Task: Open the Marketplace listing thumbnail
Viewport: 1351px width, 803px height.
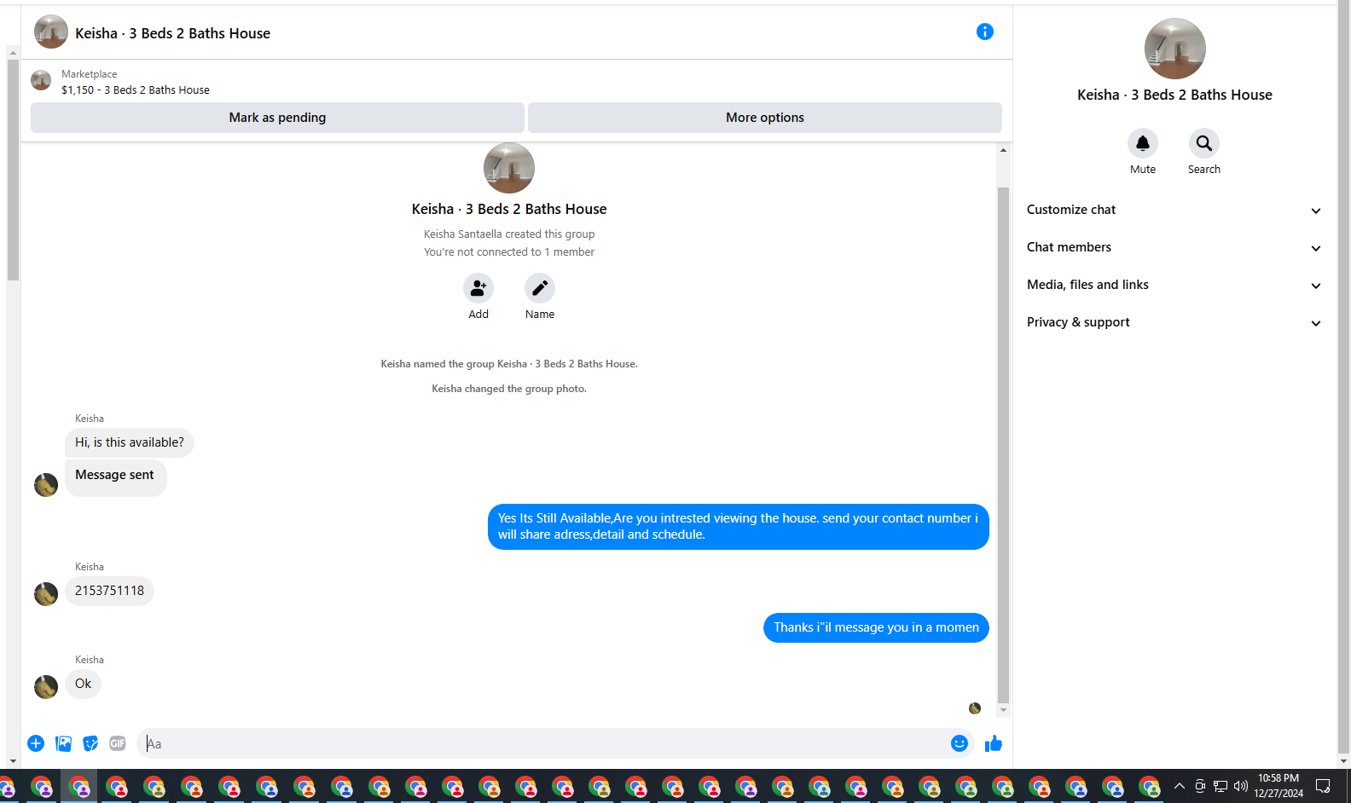Action: point(41,81)
